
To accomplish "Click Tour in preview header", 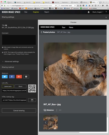I will (64, 27).
